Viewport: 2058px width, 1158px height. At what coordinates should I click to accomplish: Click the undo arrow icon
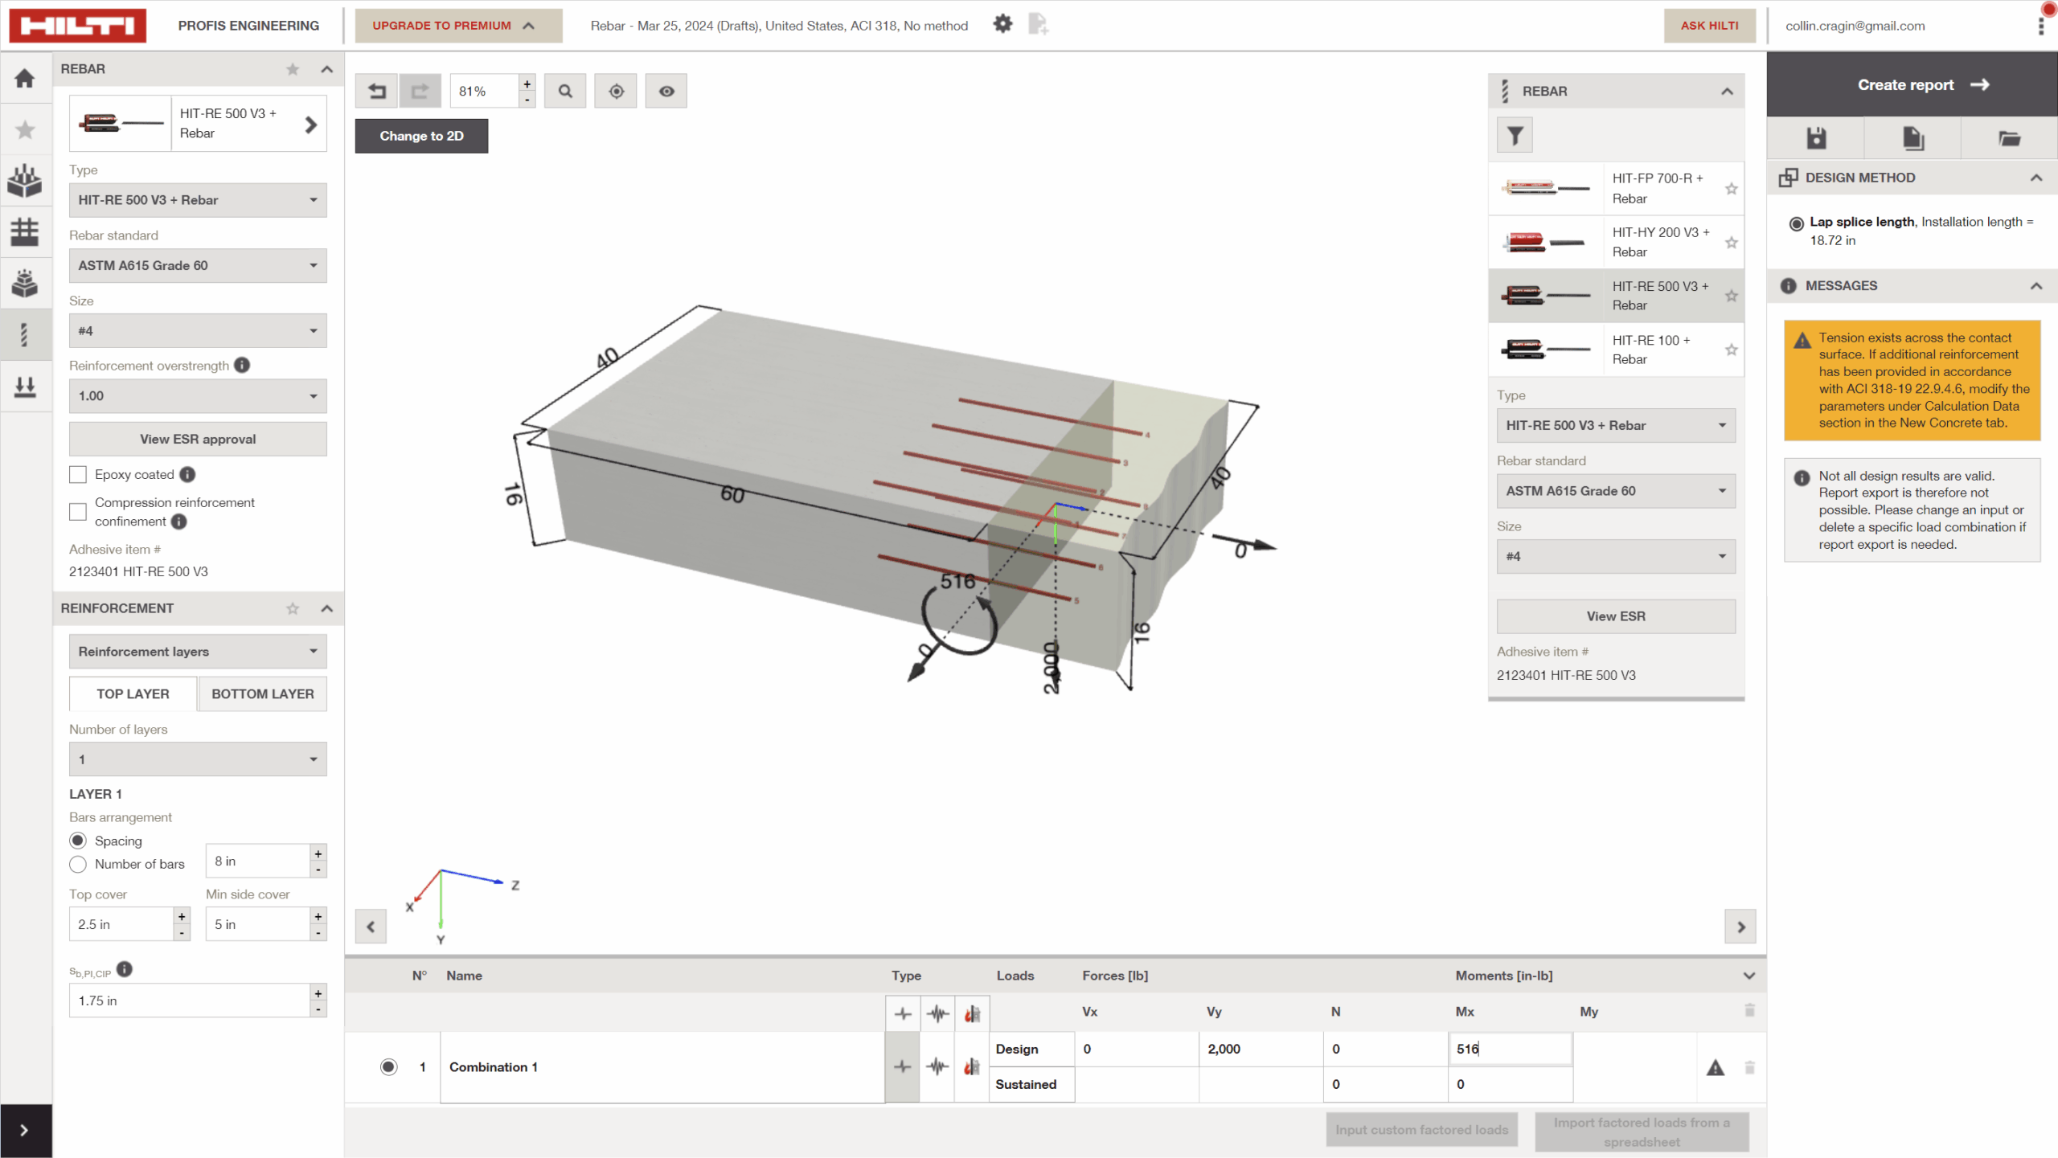[376, 91]
